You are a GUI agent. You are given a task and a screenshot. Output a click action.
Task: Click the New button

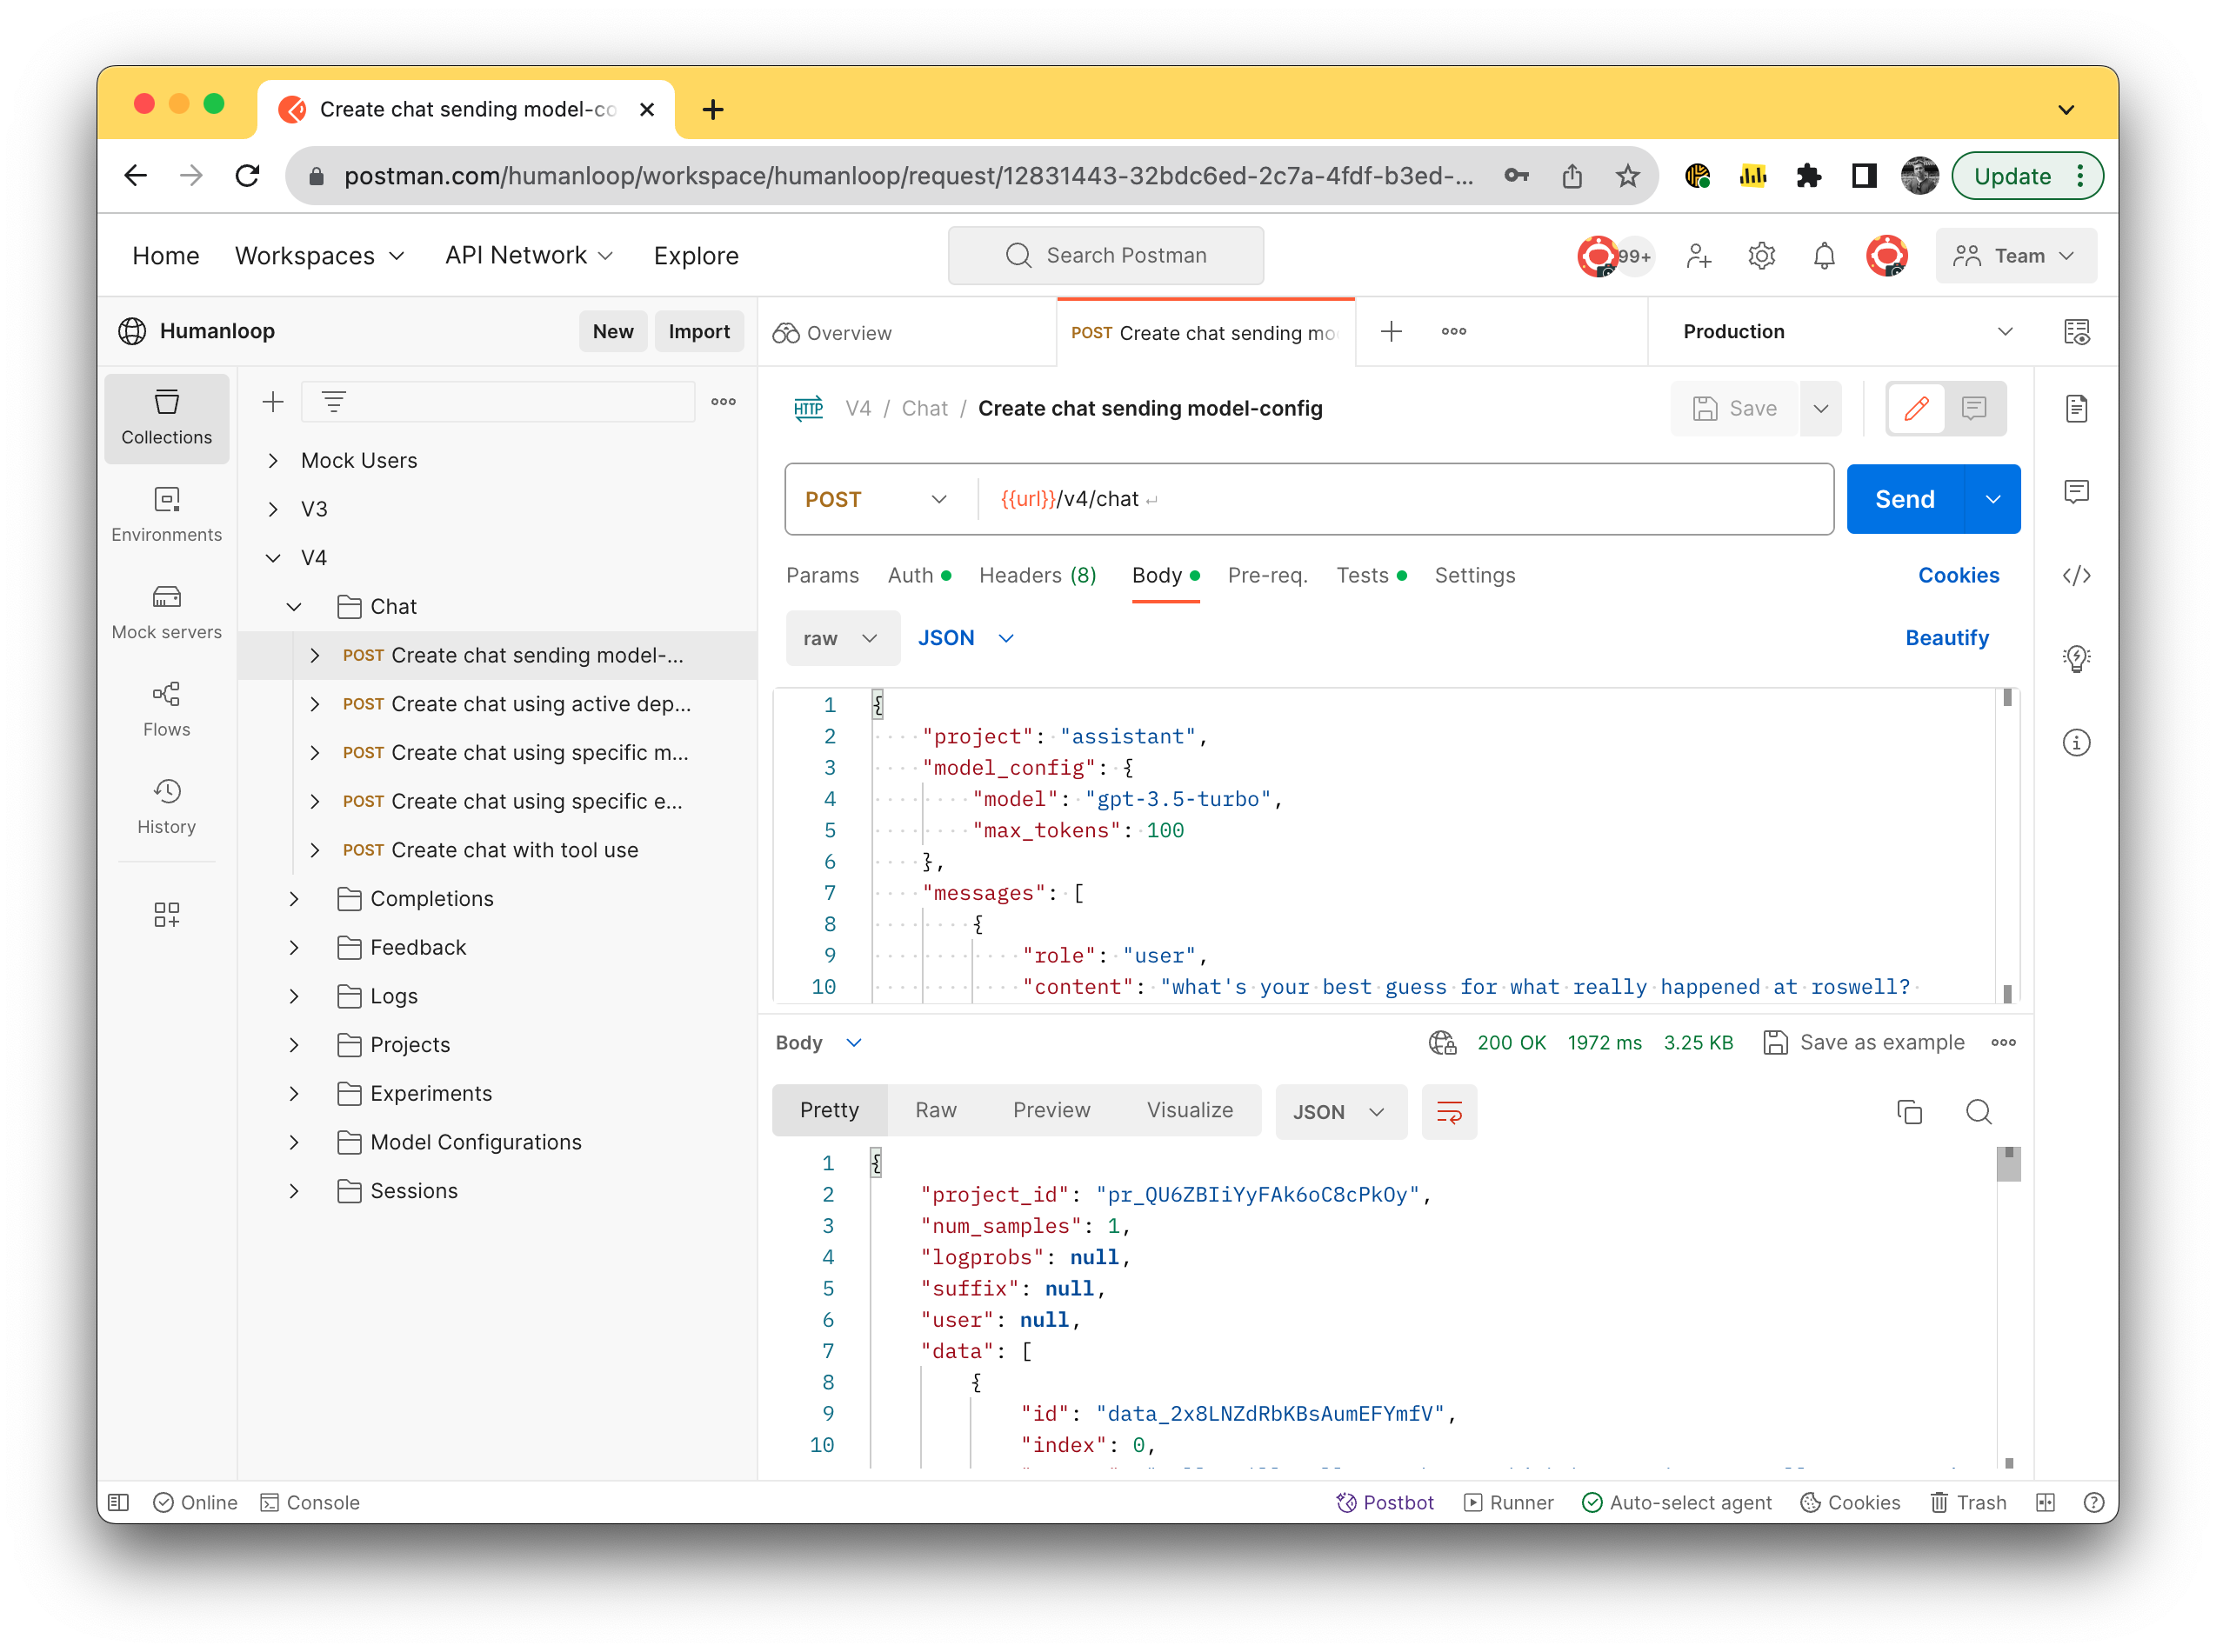(613, 332)
